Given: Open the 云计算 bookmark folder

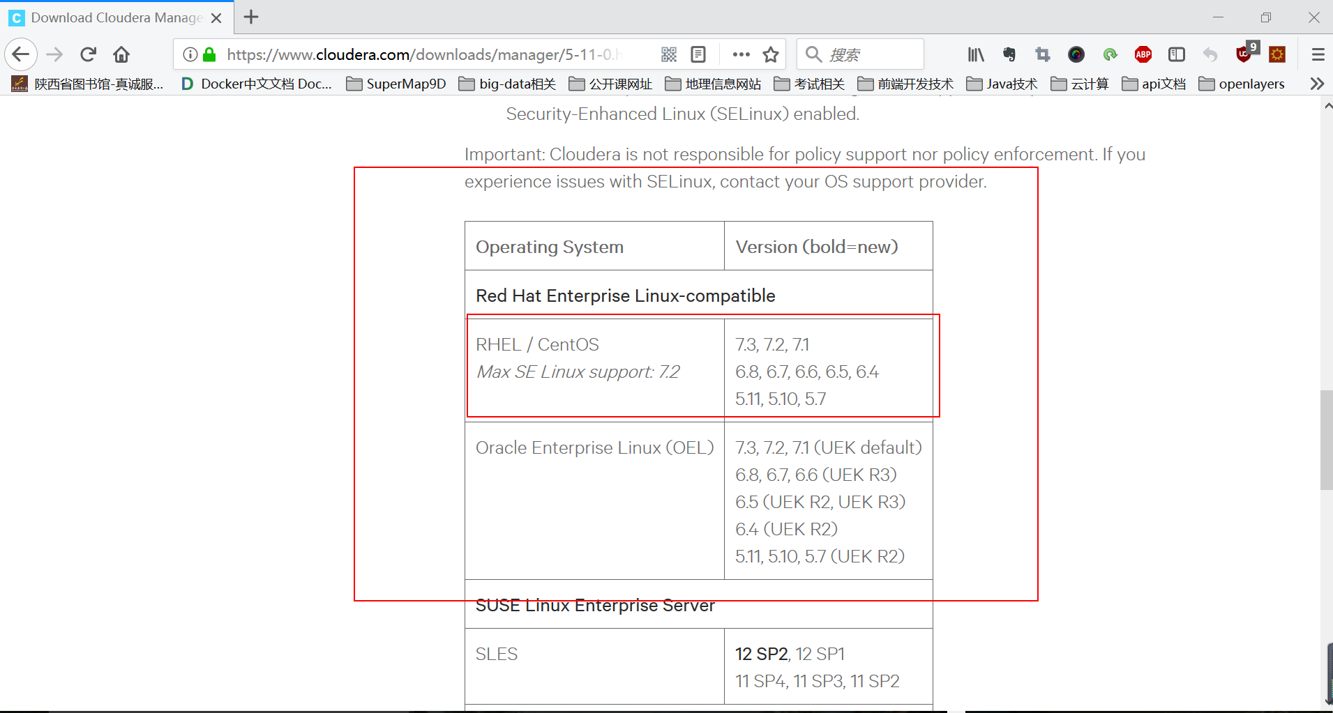Looking at the screenshot, I should pyautogui.click(x=1080, y=84).
